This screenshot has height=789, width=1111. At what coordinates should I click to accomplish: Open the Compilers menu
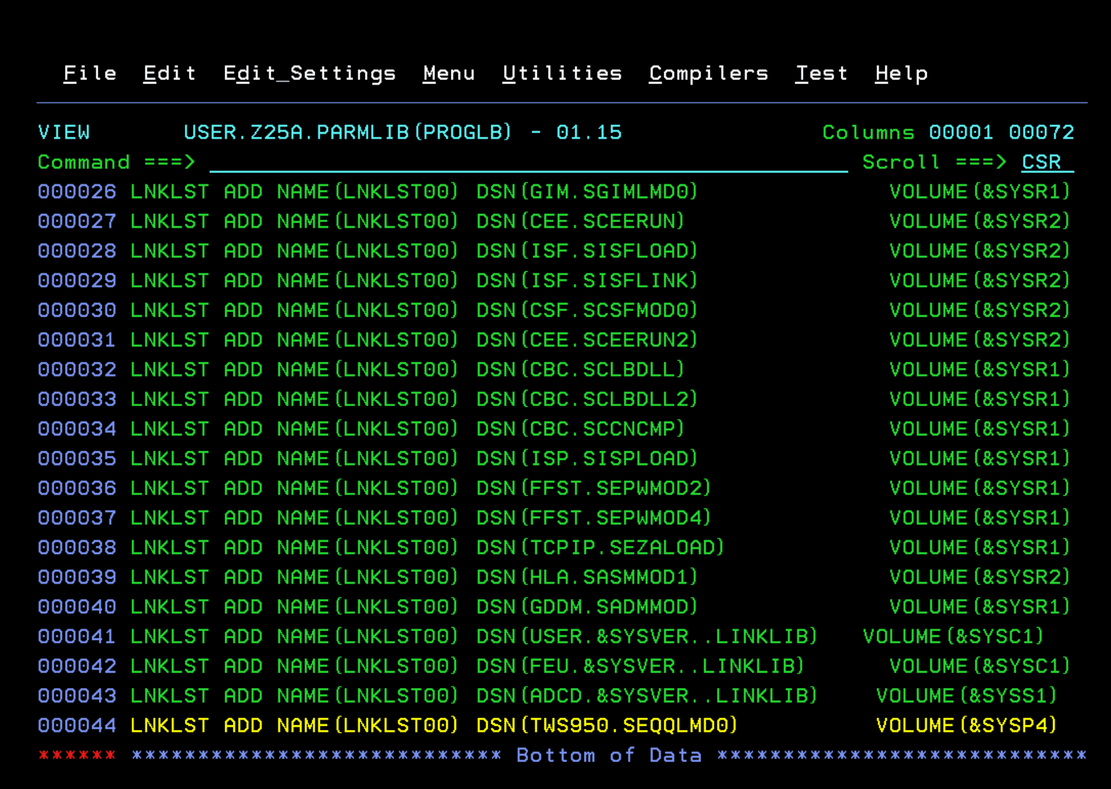tap(708, 74)
